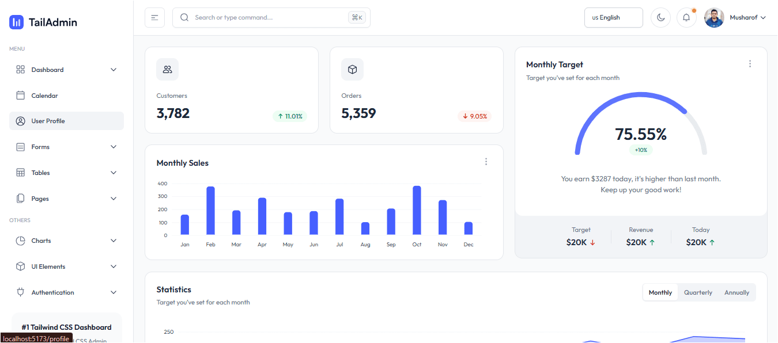Open Monthly Sales three-dot menu
778x343 pixels.
[x=486, y=162]
